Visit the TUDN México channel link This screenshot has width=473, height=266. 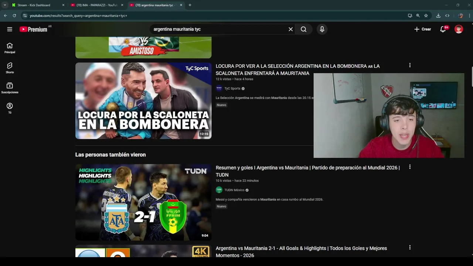tap(234, 190)
